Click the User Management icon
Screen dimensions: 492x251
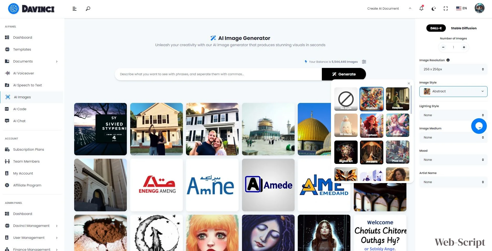[7, 238]
